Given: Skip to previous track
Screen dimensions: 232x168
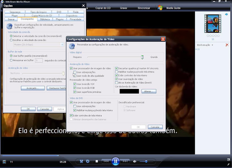Looking at the screenshot, I should (106, 161).
